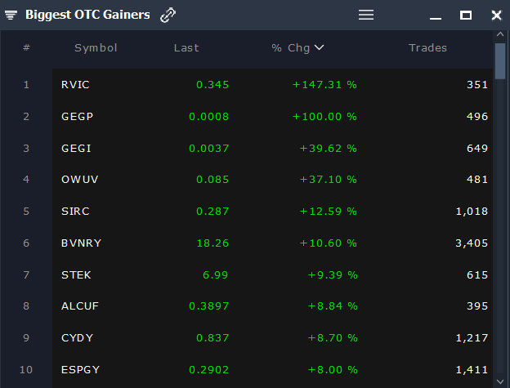The width and height of the screenshot is (510, 388).
Task: Maximize the Biggest OTC Gainers window
Action: (x=466, y=15)
